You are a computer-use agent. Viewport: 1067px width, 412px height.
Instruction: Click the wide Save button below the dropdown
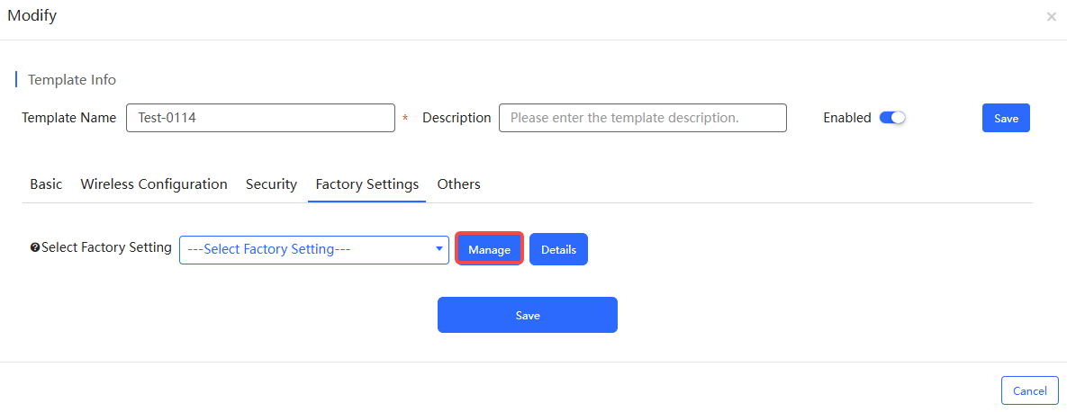tap(528, 315)
